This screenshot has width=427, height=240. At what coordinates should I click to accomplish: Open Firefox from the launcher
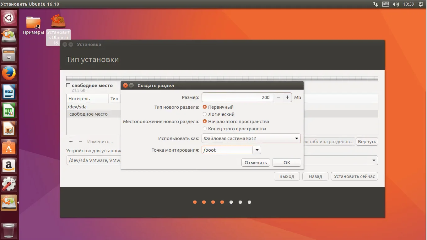tap(9, 74)
